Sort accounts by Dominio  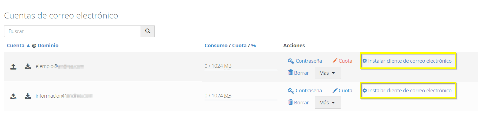coord(48,45)
